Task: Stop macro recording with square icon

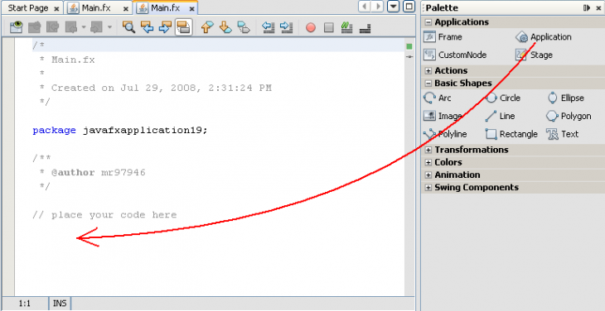Action: 329,28
